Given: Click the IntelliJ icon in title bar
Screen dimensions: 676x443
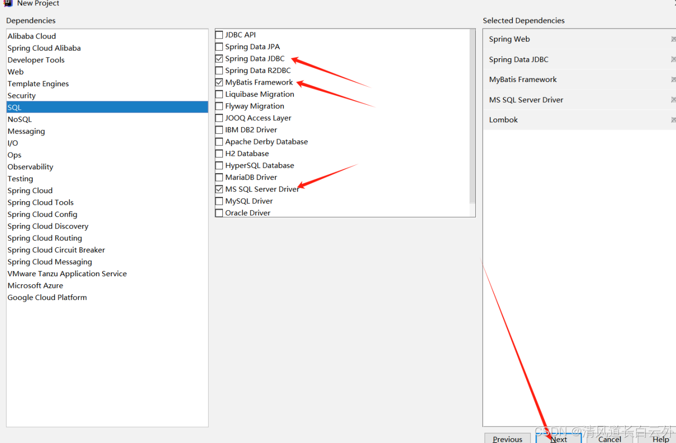Looking at the screenshot, I should (x=8, y=3).
